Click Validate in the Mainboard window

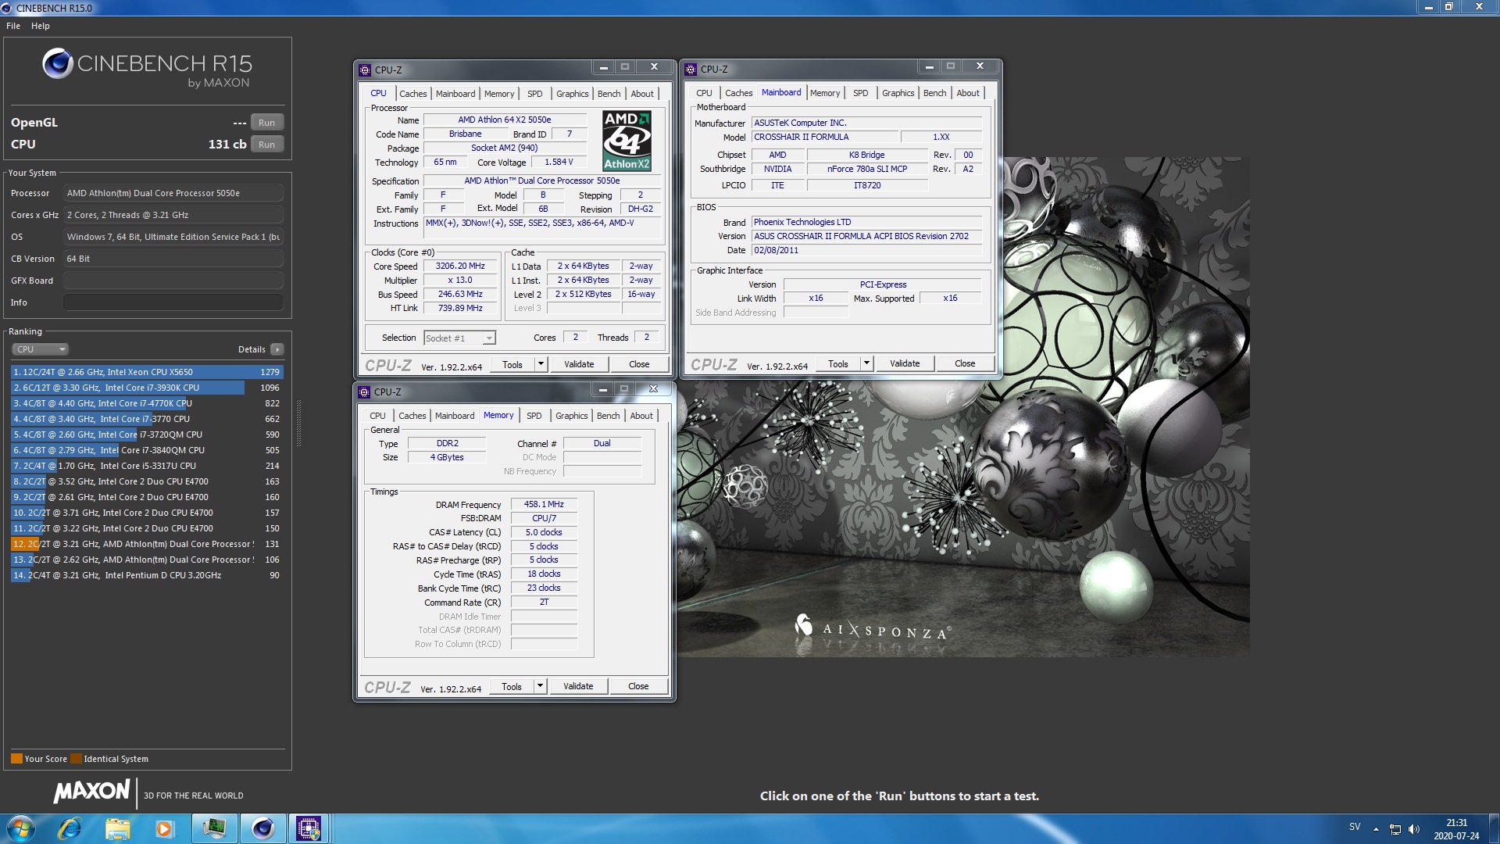905,363
